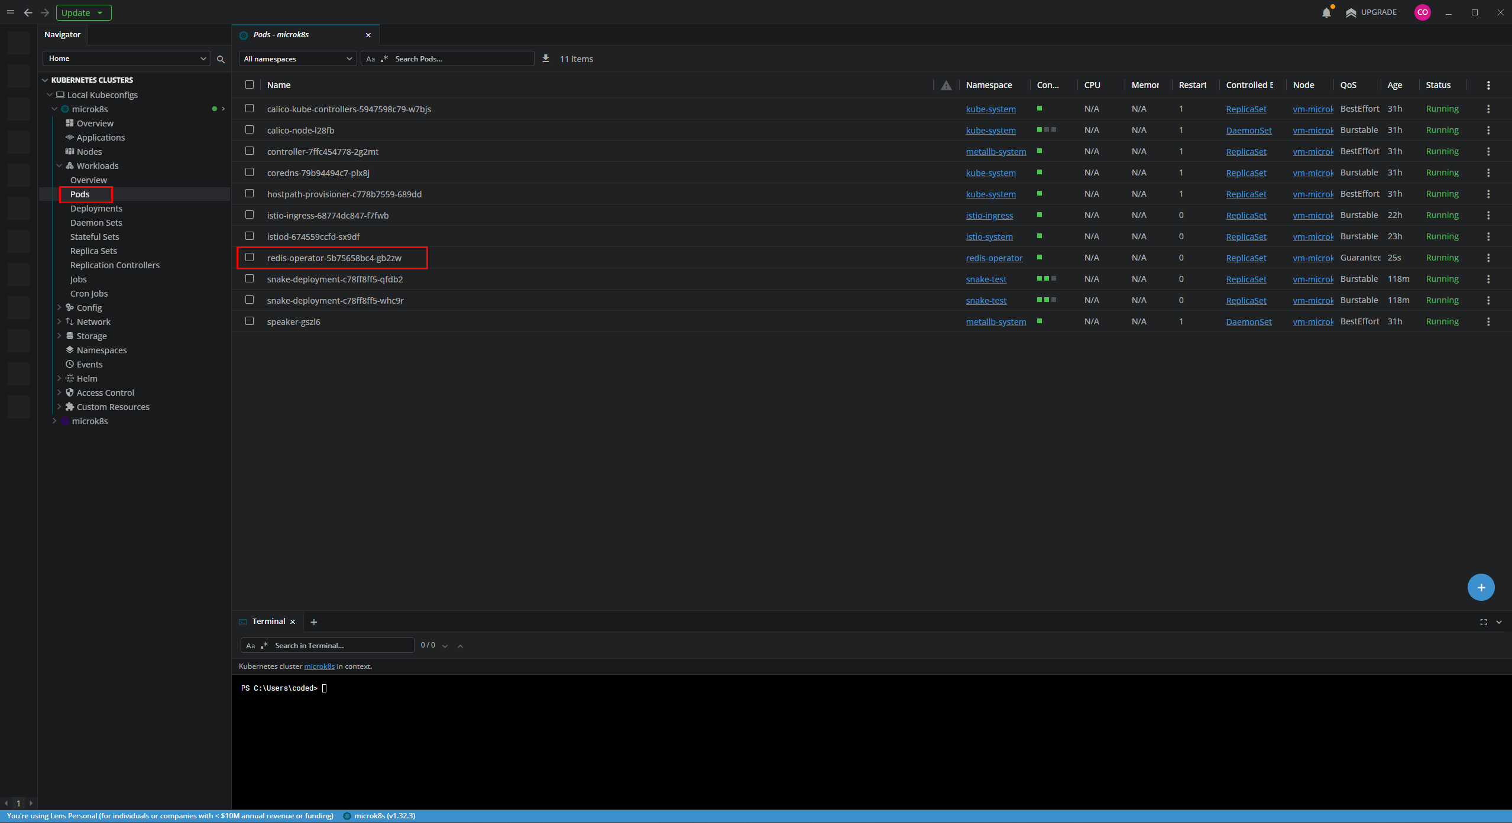Select all pods with header checkbox
Viewport: 1512px width, 823px height.
(x=250, y=85)
